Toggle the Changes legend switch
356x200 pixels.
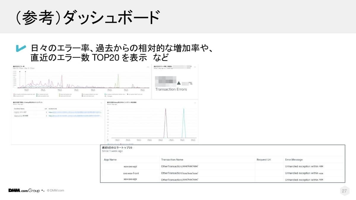pos(106,96)
